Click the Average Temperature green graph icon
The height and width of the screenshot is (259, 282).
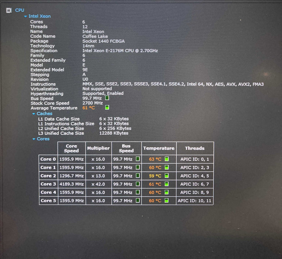[107, 108]
